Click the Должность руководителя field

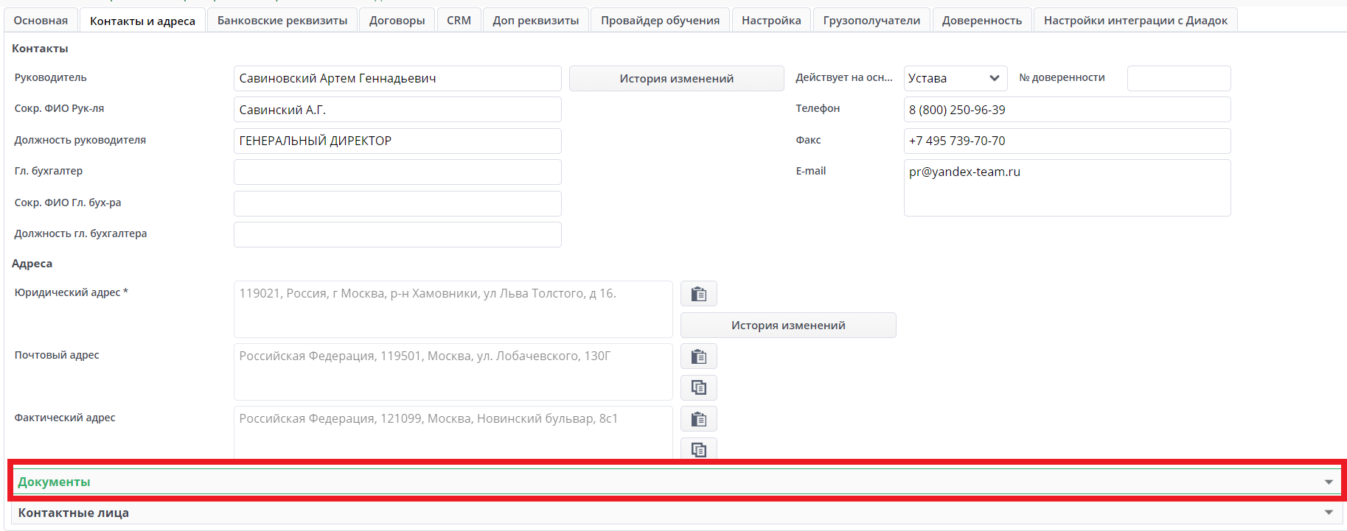397,141
